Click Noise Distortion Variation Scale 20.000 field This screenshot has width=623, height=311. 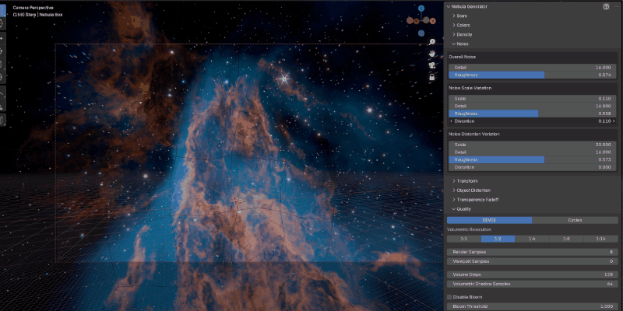[533, 145]
